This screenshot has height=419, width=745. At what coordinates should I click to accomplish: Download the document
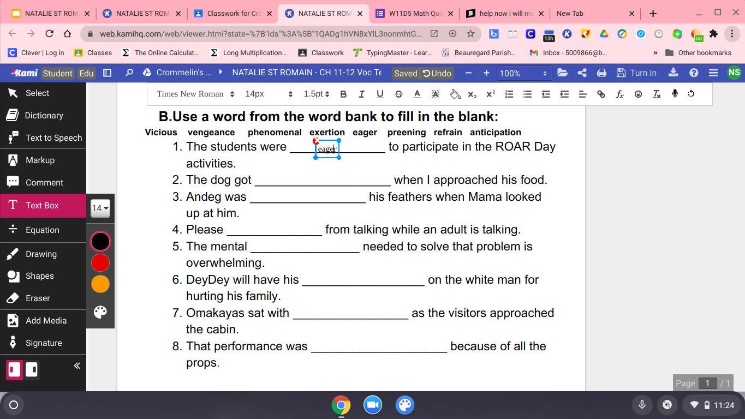(x=674, y=73)
